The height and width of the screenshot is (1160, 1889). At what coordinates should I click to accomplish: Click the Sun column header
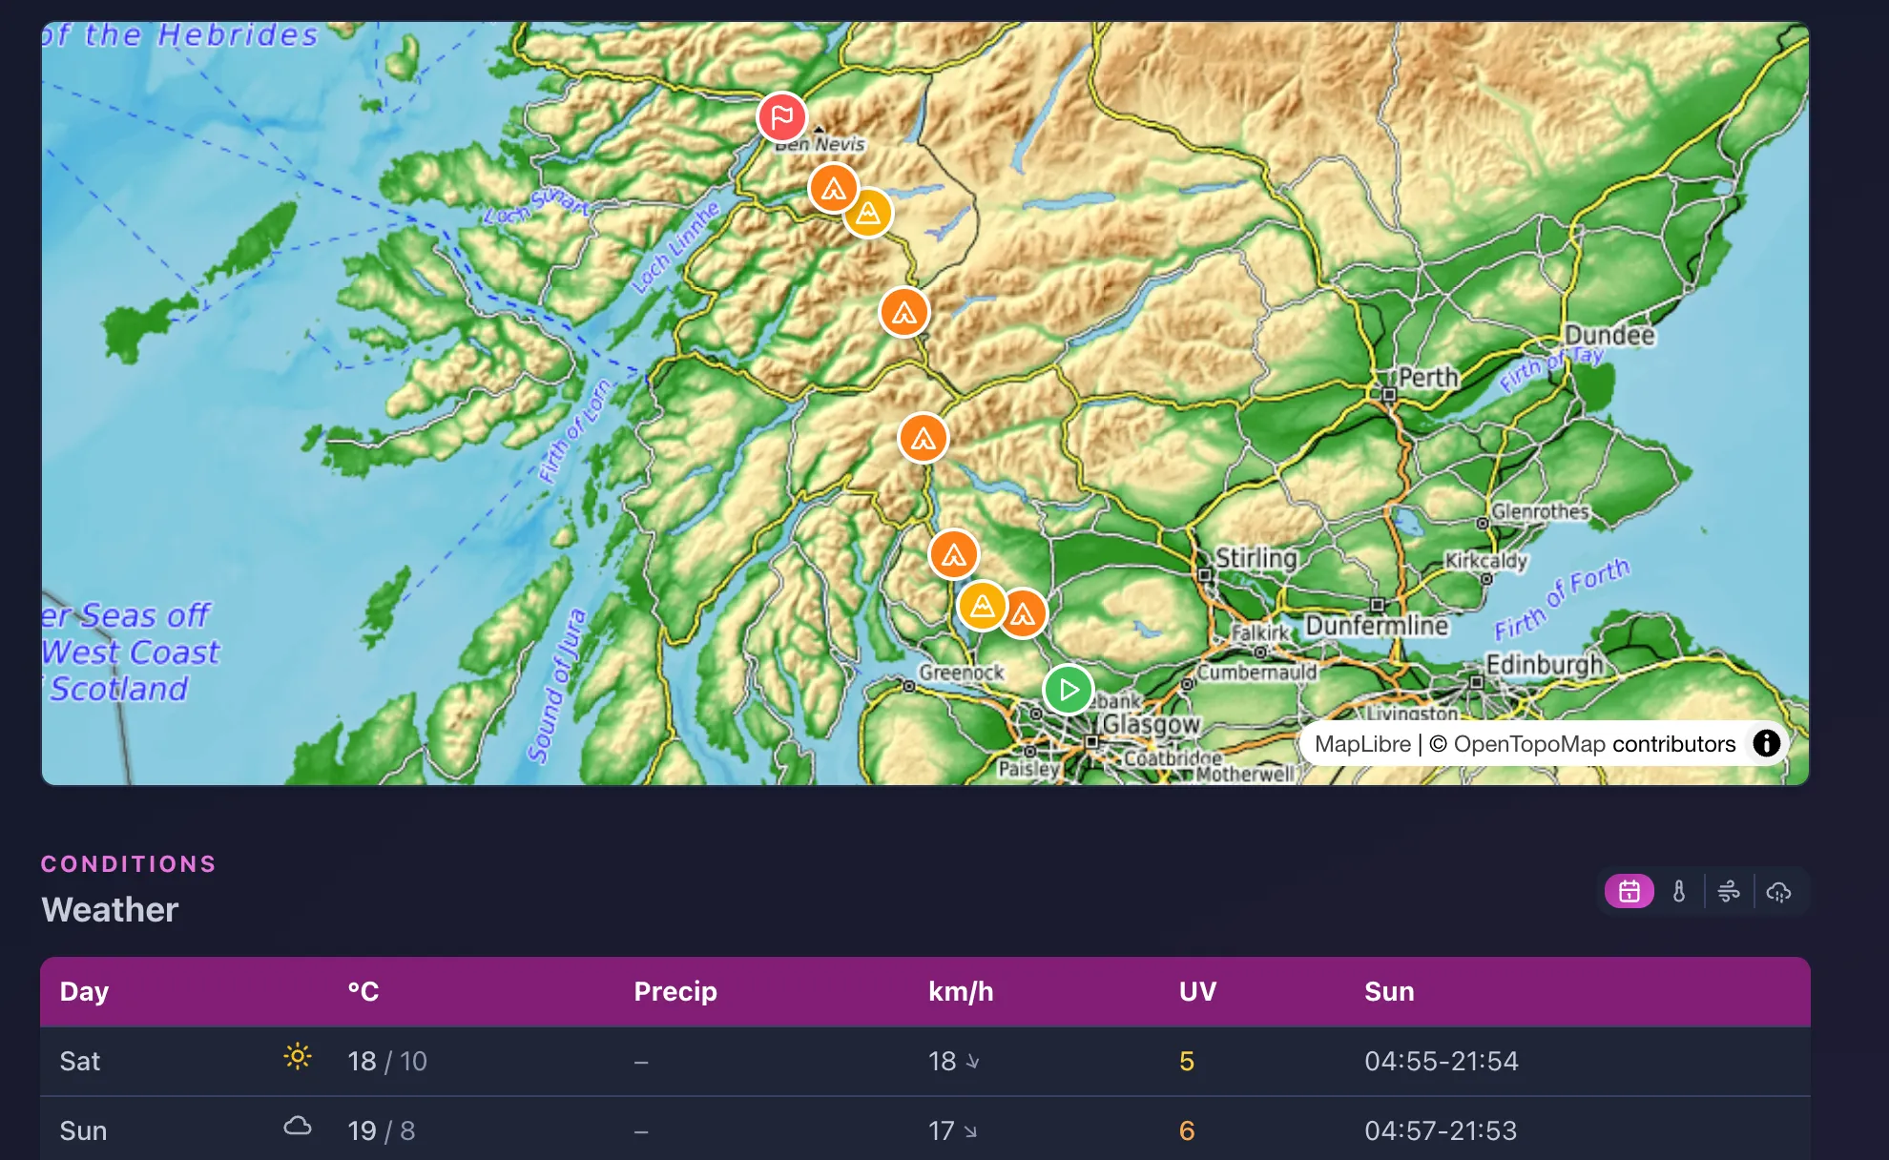(x=1389, y=991)
